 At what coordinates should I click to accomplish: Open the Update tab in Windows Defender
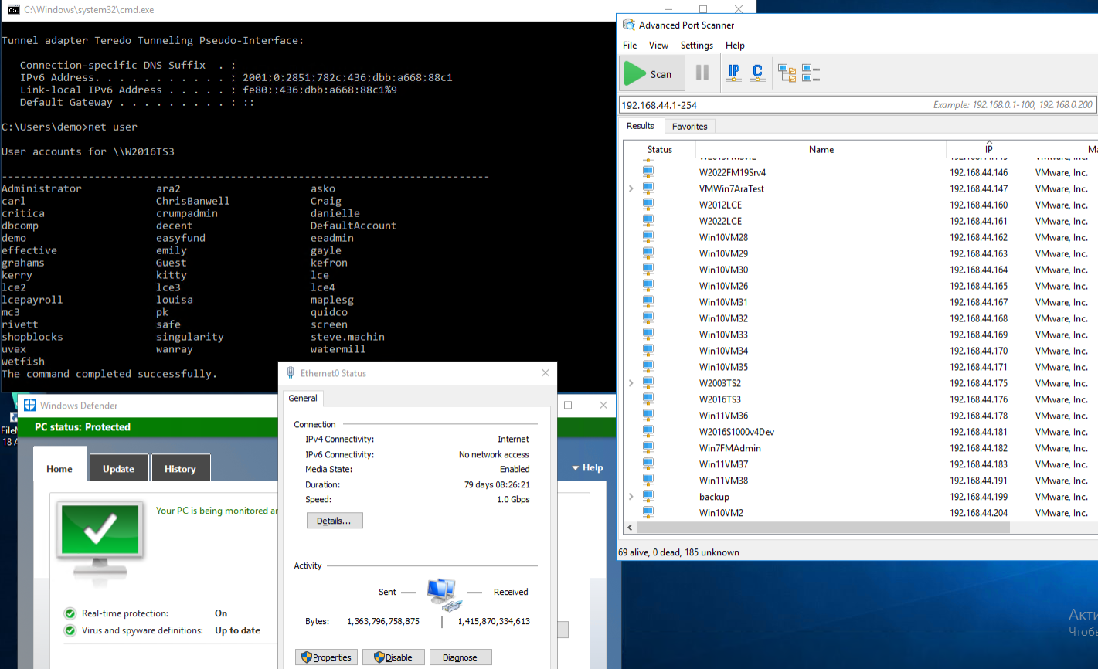click(118, 469)
